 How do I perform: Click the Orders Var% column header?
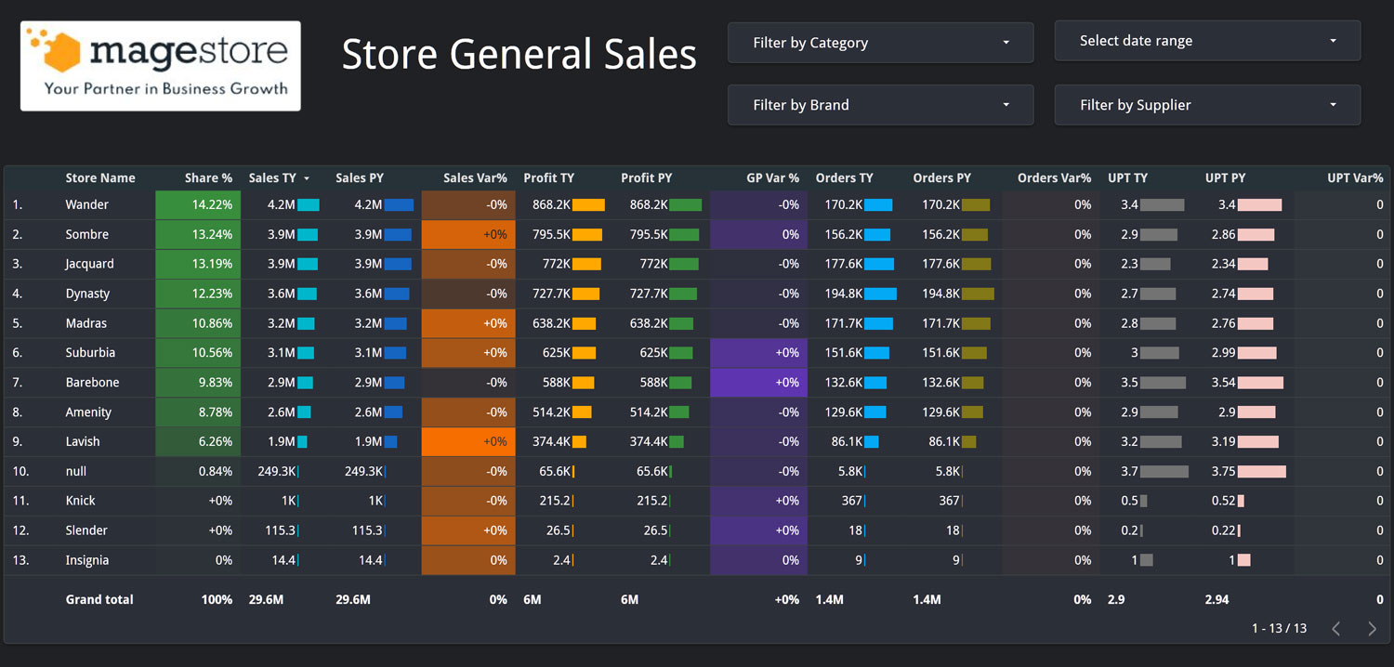[x=1054, y=178]
